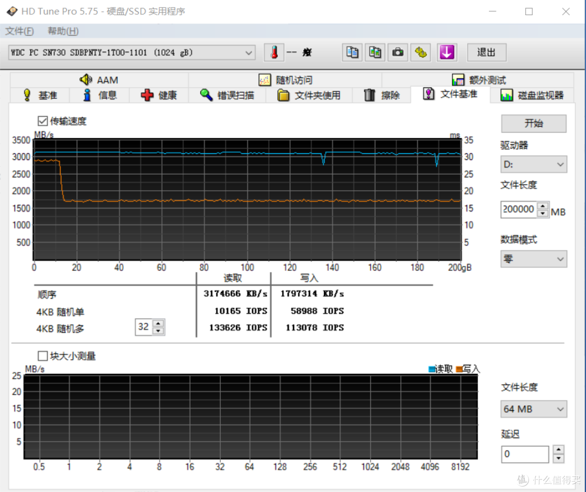
Task: Click the copy screenshot to clipboard icon
Action: [375, 53]
